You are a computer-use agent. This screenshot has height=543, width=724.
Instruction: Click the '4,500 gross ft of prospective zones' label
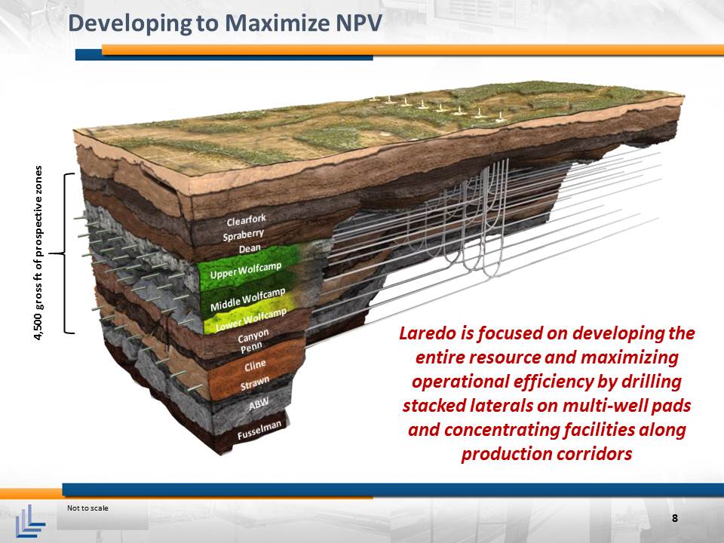tap(38, 253)
